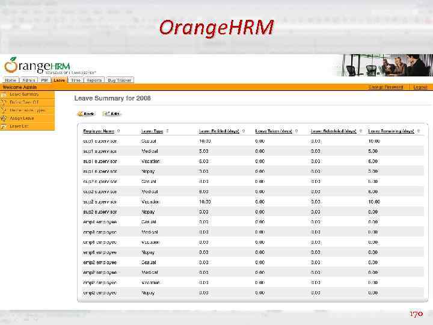Switch to the PIM tab
433x325 pixels.
pyautogui.click(x=45, y=80)
